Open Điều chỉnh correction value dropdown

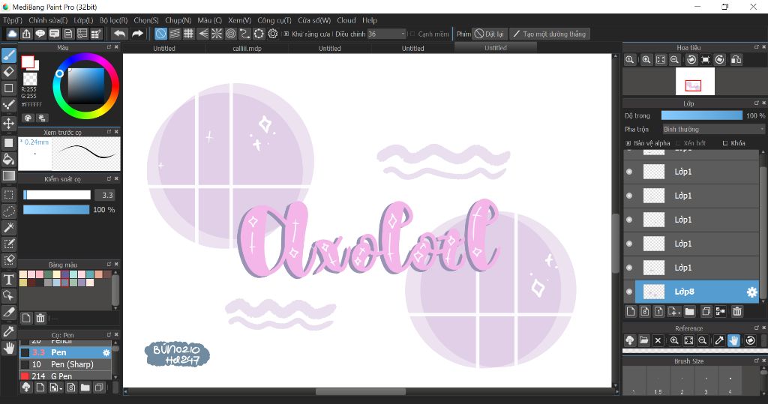pos(387,34)
